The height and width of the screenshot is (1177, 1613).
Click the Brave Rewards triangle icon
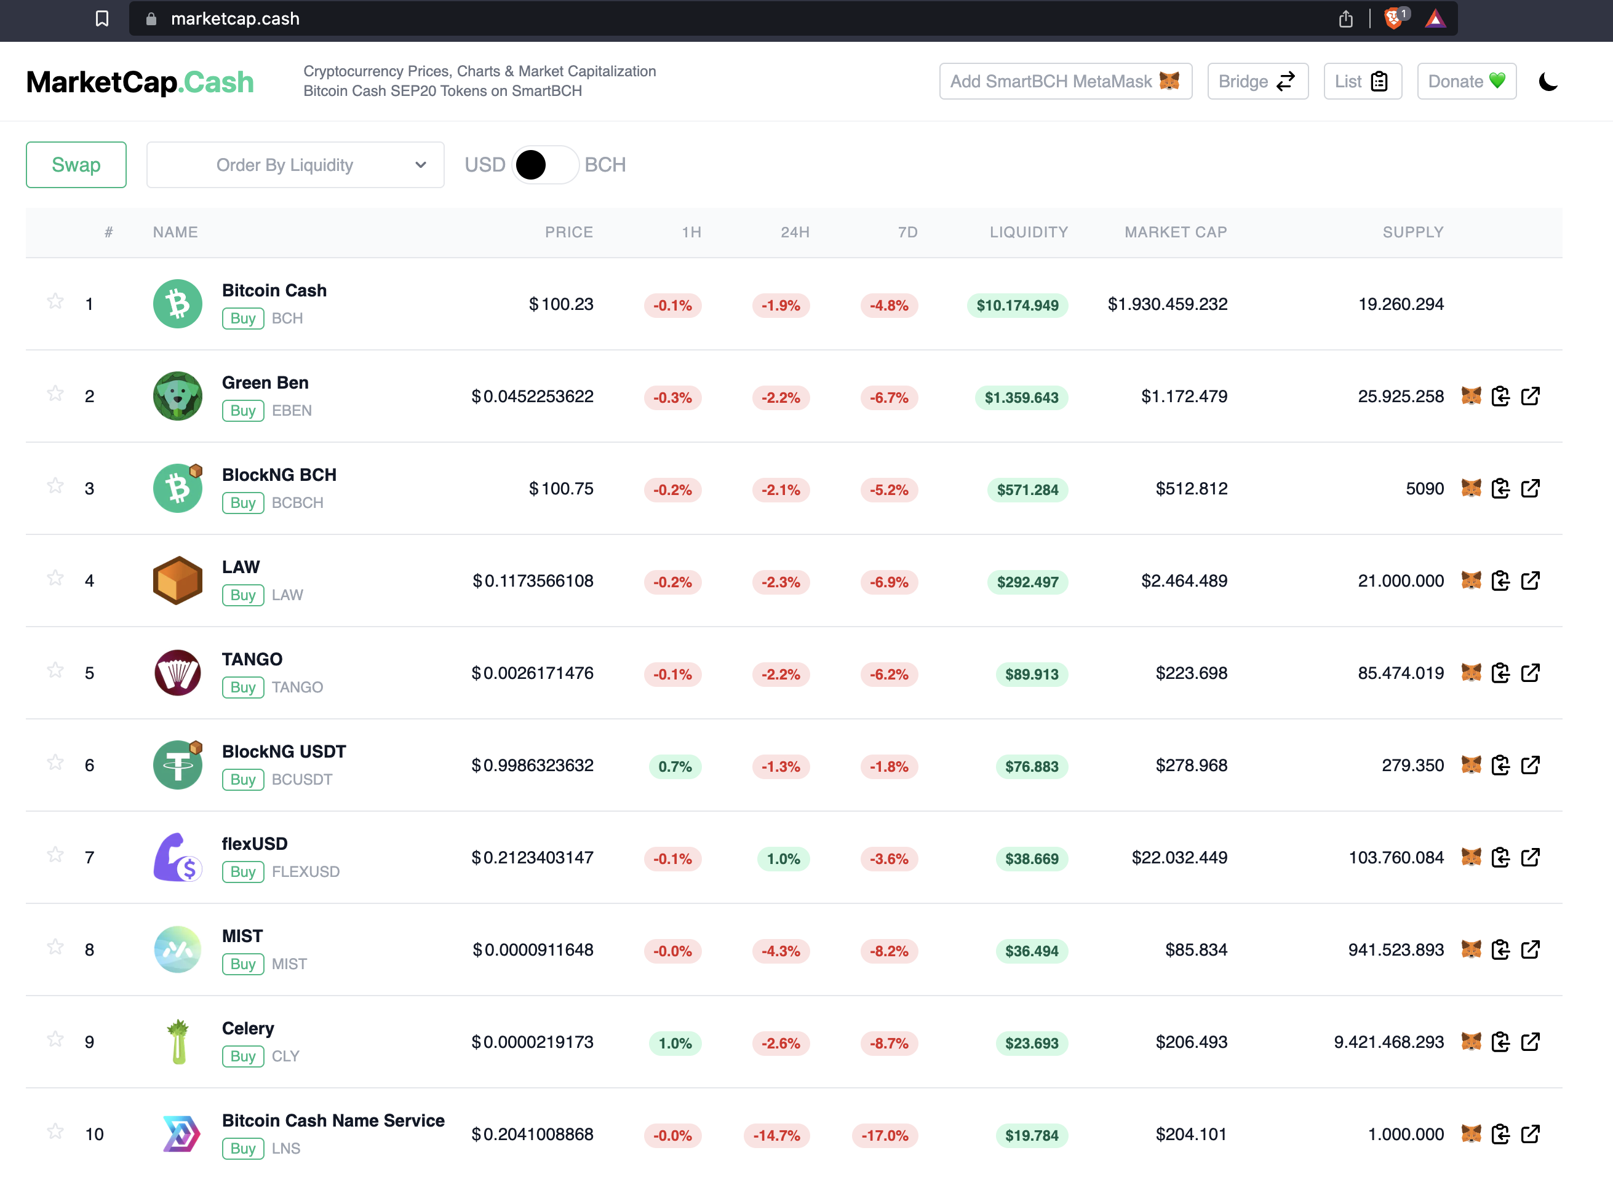tap(1435, 18)
